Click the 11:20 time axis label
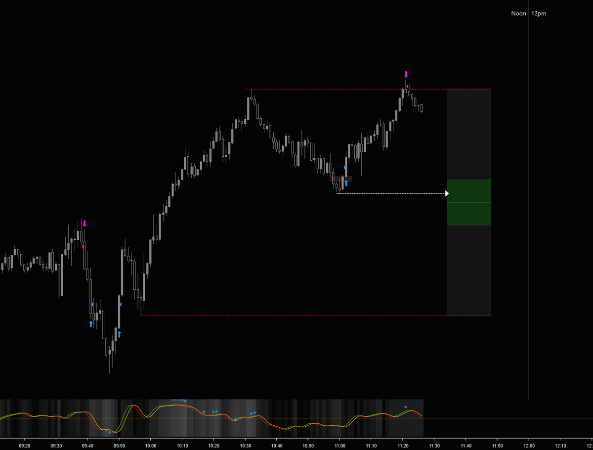 point(403,445)
